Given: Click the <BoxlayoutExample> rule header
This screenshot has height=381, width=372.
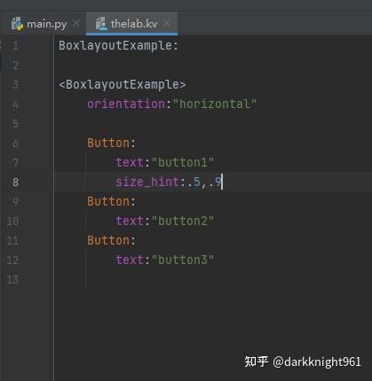Looking at the screenshot, I should tap(123, 85).
